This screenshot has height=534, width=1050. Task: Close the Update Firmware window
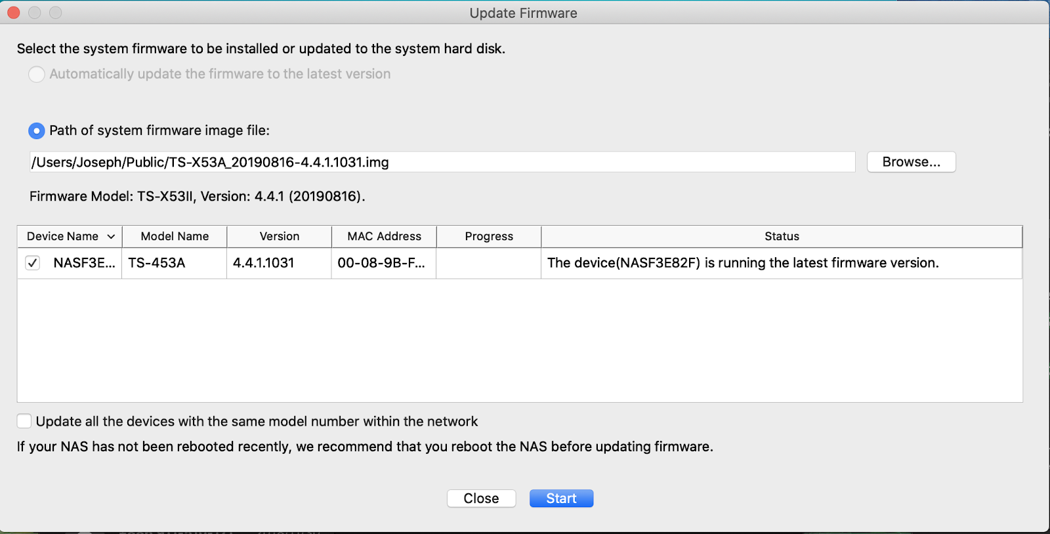[14, 12]
